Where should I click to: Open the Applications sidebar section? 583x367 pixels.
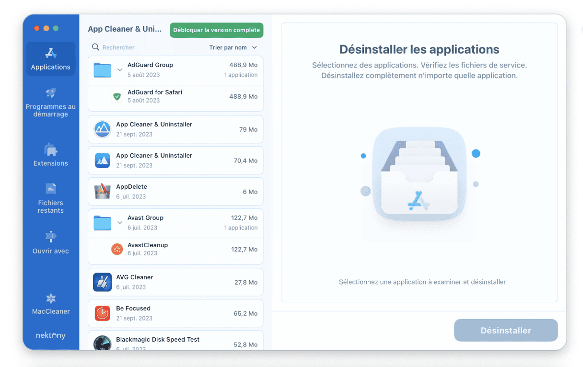(x=51, y=59)
